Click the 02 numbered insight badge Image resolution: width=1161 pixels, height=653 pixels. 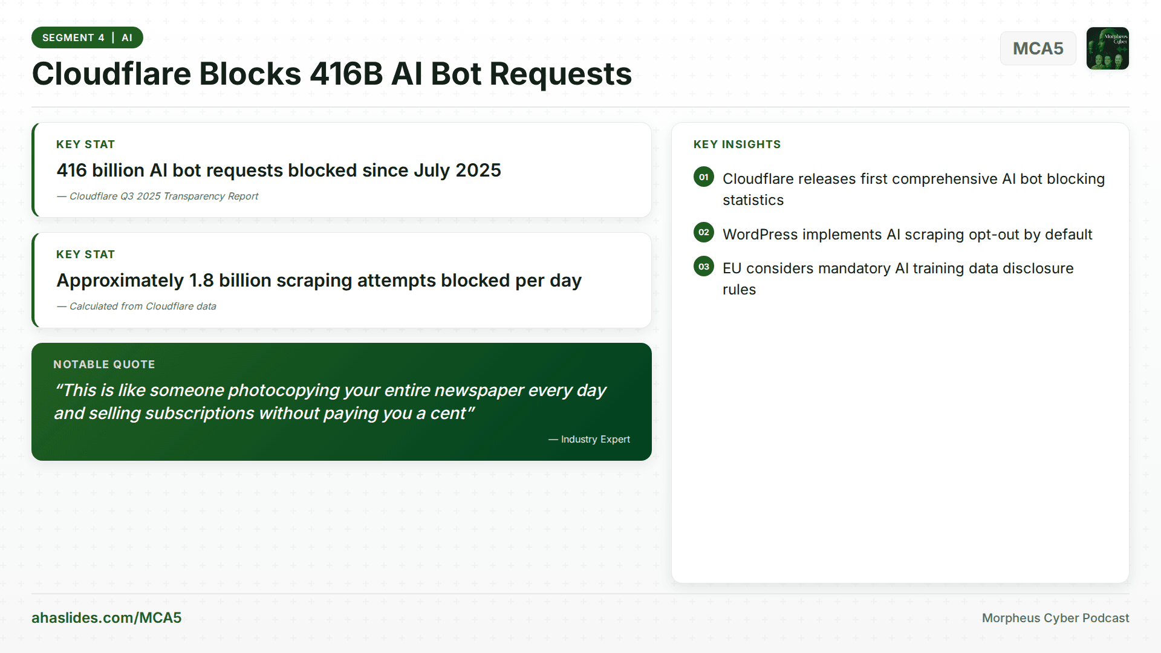click(x=703, y=233)
